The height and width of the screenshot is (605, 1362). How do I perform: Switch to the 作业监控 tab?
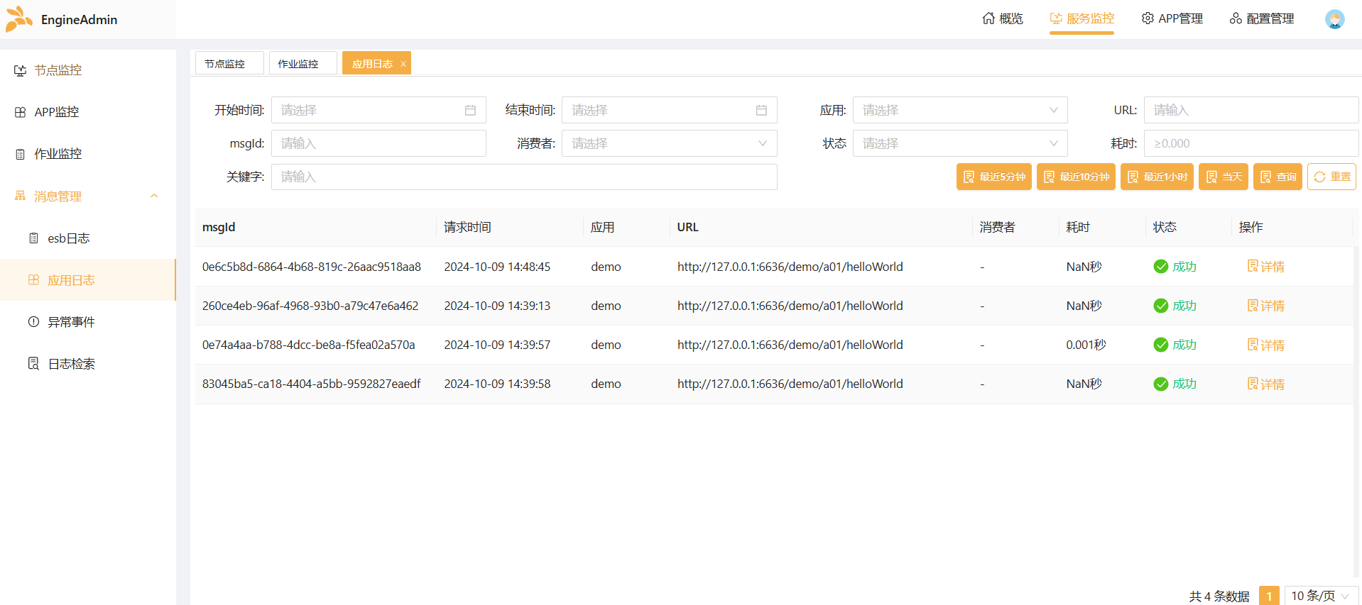point(303,63)
